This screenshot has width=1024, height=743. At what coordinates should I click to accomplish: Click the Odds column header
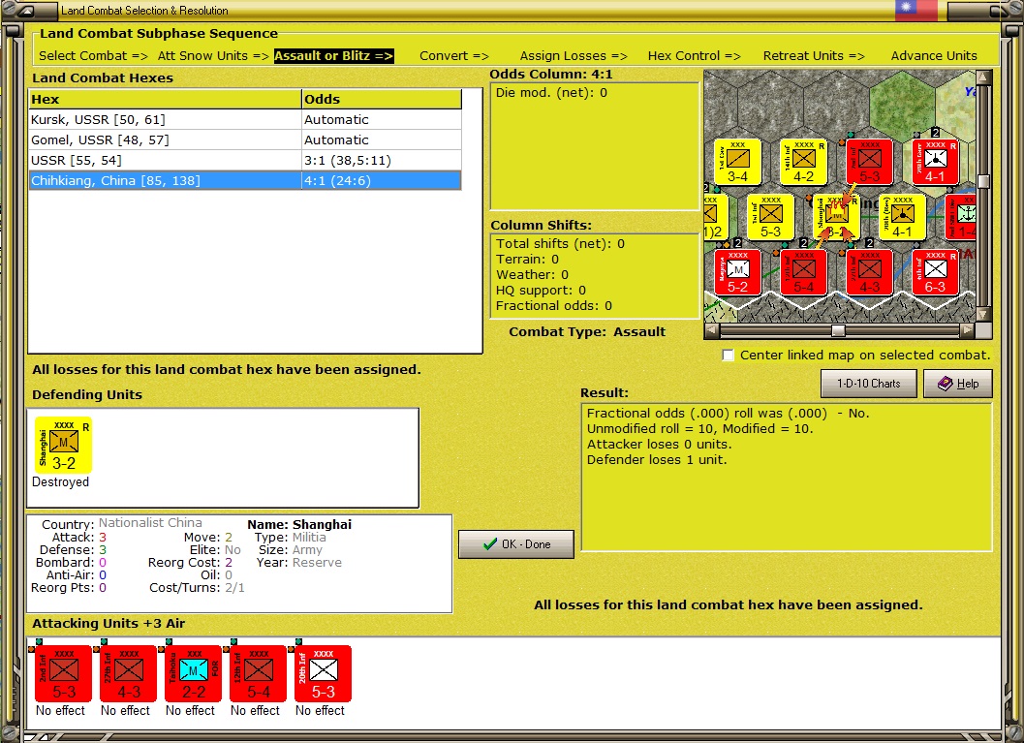pos(382,99)
